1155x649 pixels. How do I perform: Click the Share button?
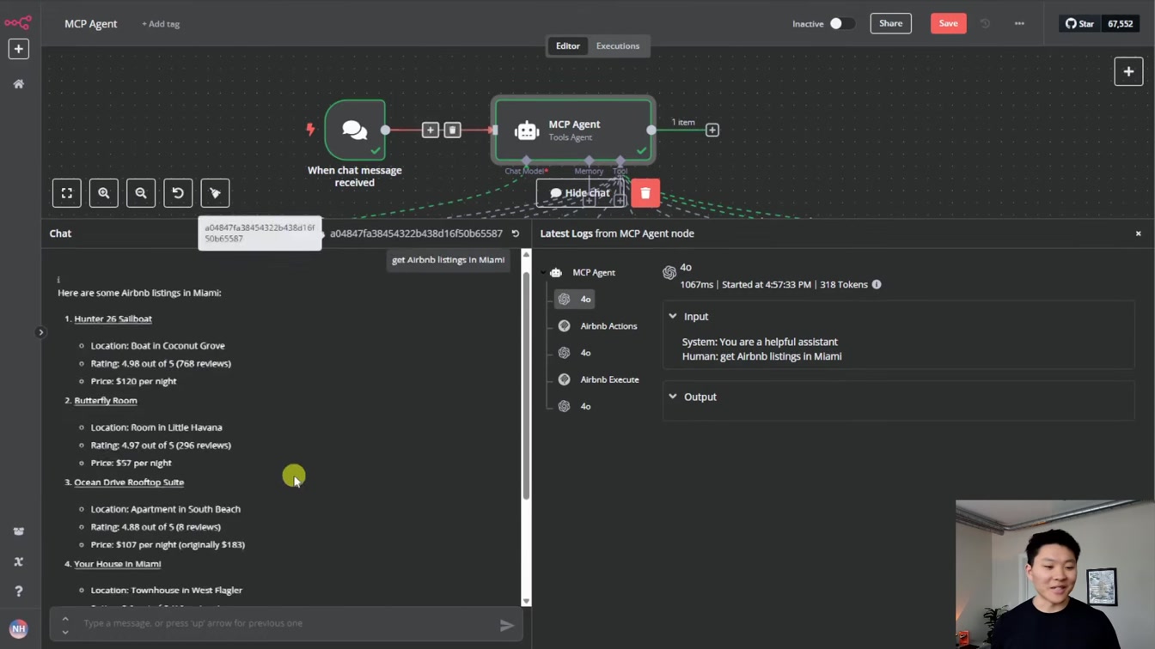click(x=890, y=23)
